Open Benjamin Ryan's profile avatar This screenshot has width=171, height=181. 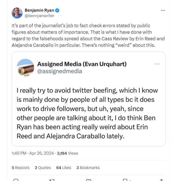coord(17,13)
